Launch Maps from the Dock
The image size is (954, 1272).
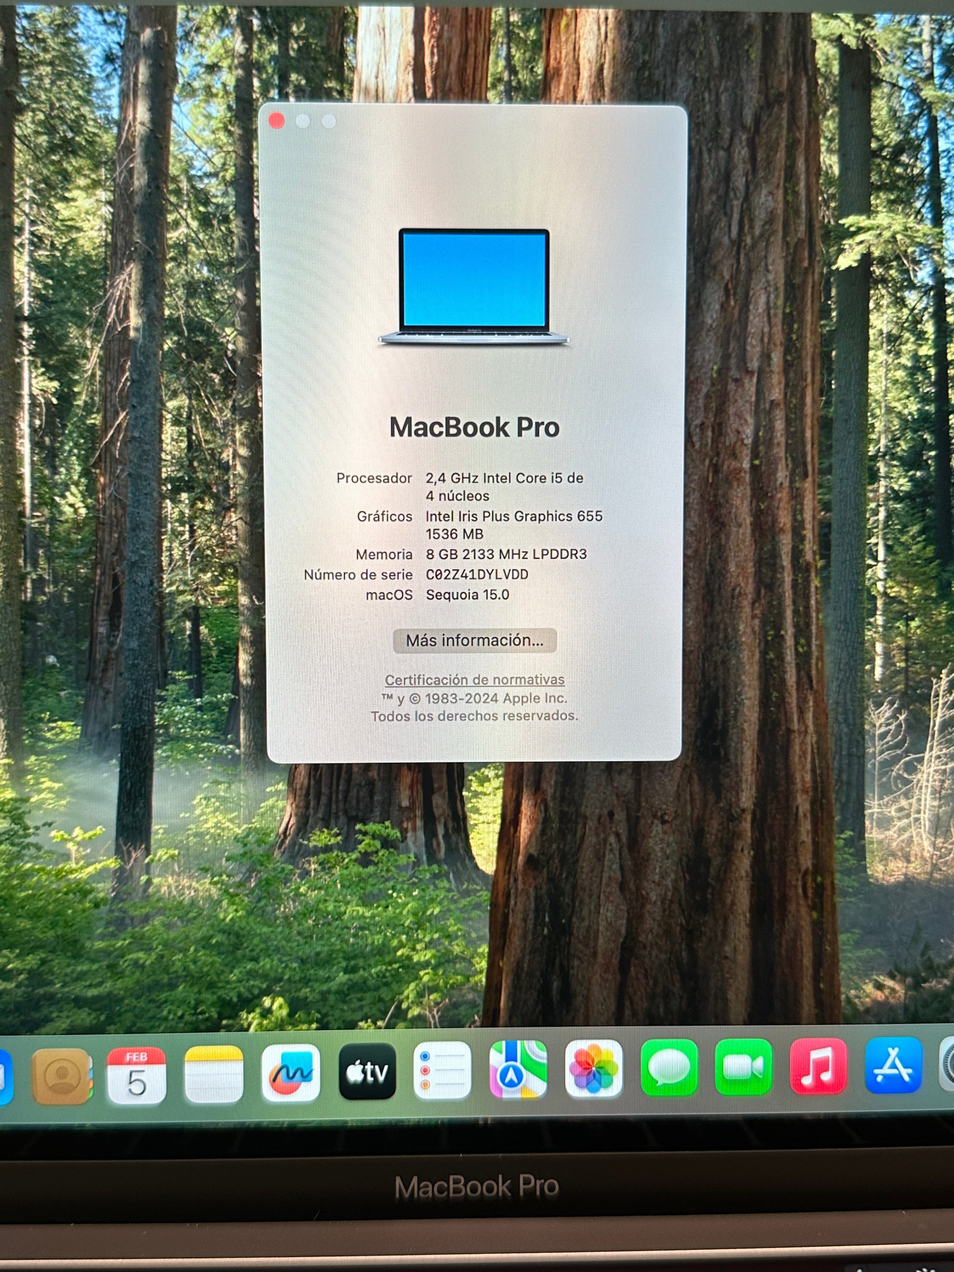tap(518, 1069)
